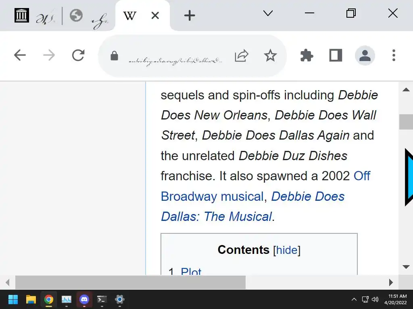Open Discord from the taskbar
This screenshot has height=309, width=413.
point(84,299)
